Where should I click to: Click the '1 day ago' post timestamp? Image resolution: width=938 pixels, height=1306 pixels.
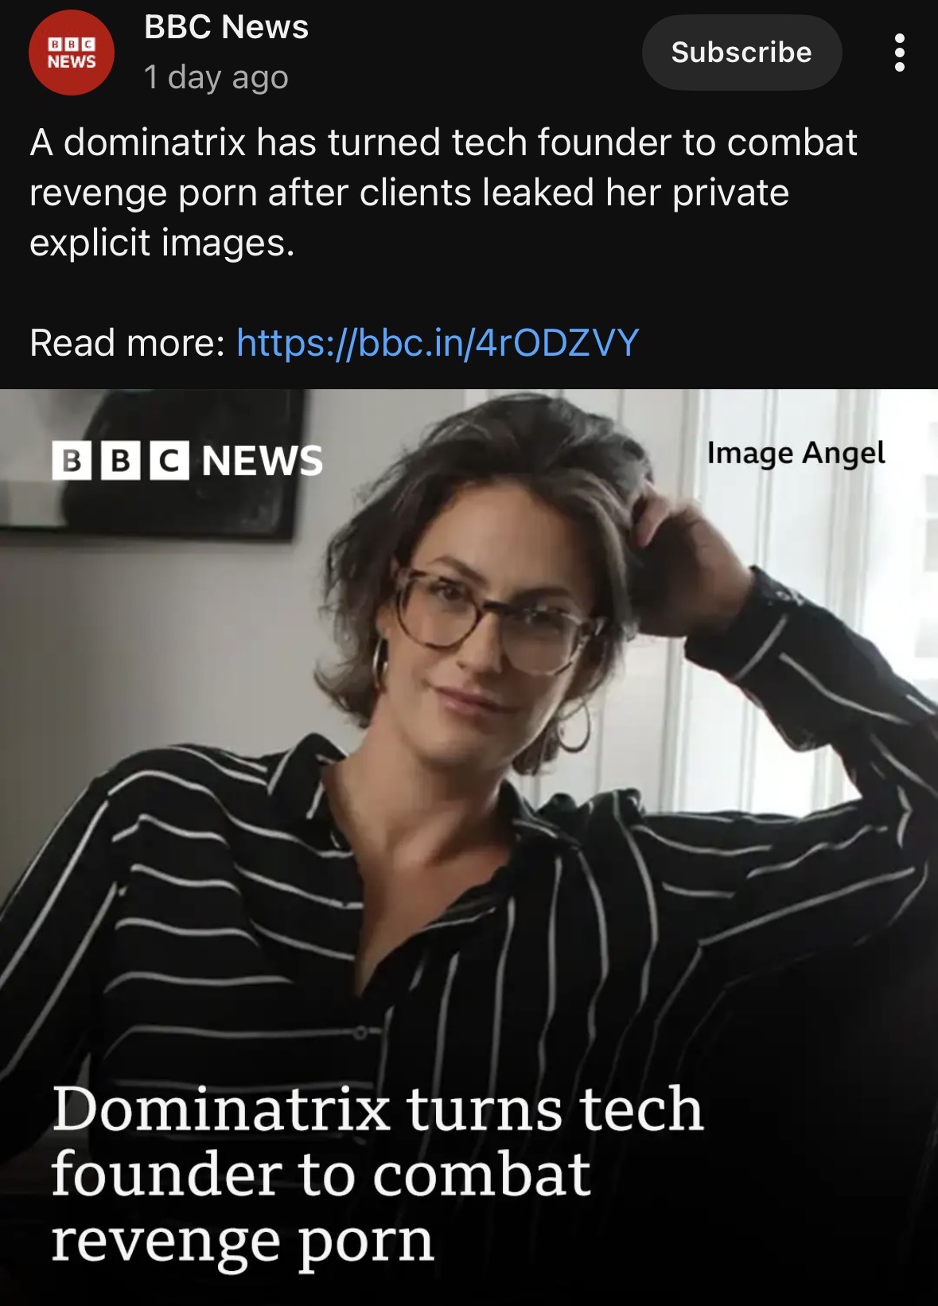216,77
